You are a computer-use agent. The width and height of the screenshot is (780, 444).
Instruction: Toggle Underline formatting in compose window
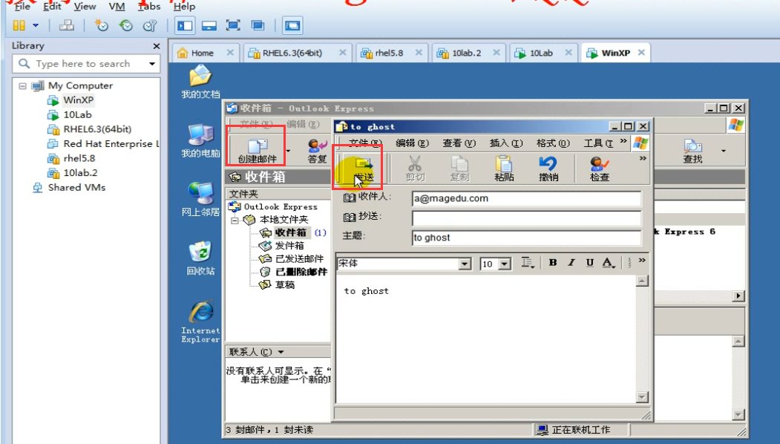coord(589,263)
